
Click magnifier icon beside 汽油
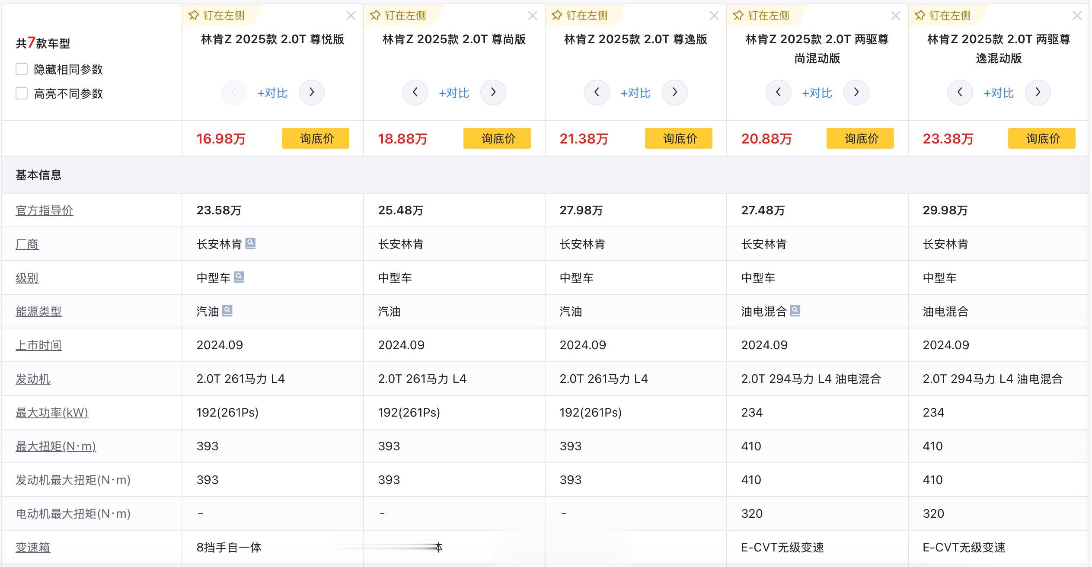pyautogui.click(x=227, y=311)
